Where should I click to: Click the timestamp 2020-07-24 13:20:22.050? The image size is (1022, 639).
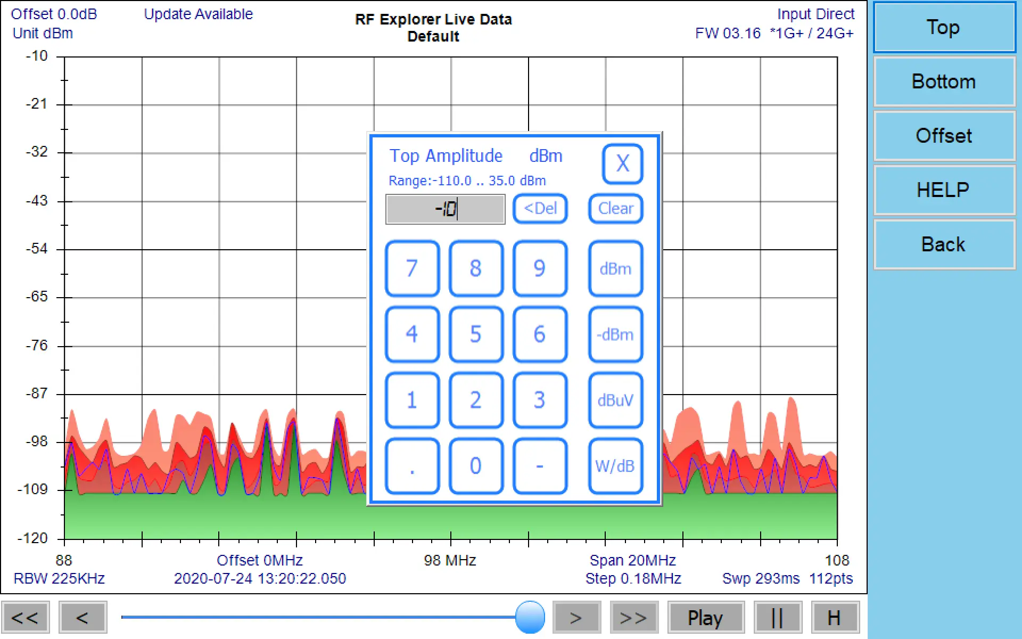point(260,578)
